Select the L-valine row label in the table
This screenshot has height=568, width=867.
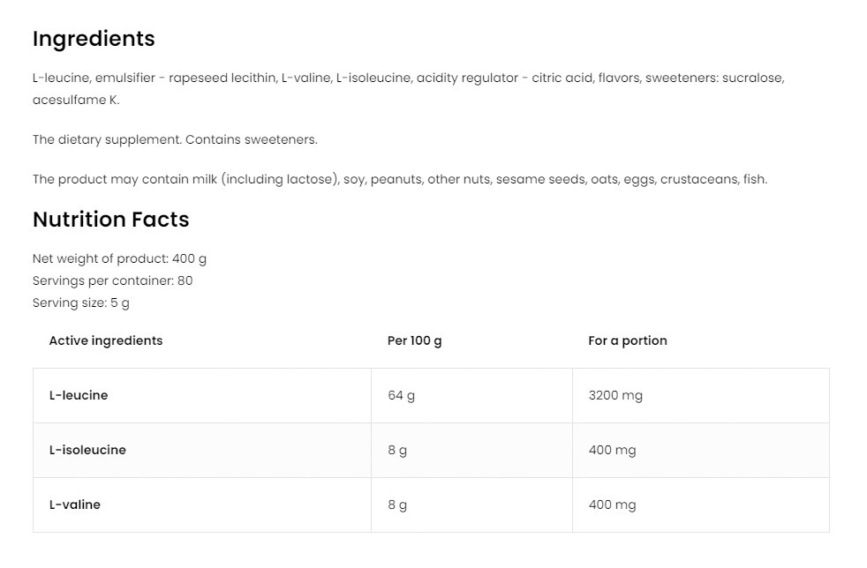click(x=75, y=504)
